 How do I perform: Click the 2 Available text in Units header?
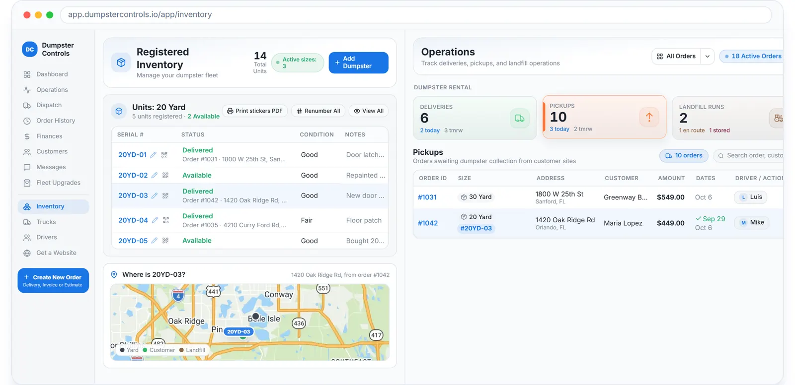click(x=204, y=117)
